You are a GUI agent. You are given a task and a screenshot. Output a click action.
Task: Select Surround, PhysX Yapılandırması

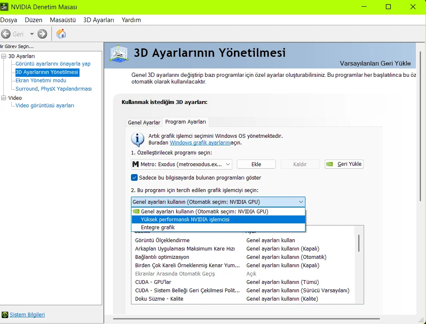click(54, 89)
